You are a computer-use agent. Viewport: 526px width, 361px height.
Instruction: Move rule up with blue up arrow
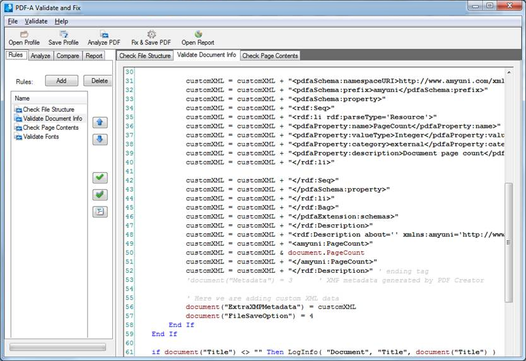[x=100, y=122]
